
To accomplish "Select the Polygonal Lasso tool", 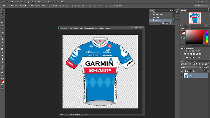I will (x=2, y=19).
